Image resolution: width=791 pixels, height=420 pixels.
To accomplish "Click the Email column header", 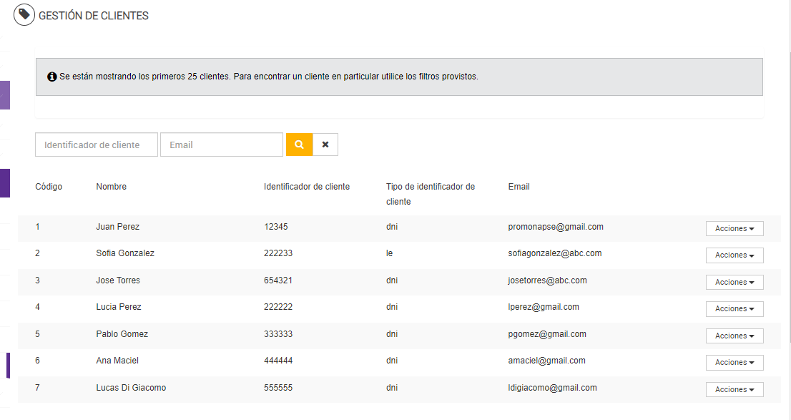I will pyautogui.click(x=519, y=187).
